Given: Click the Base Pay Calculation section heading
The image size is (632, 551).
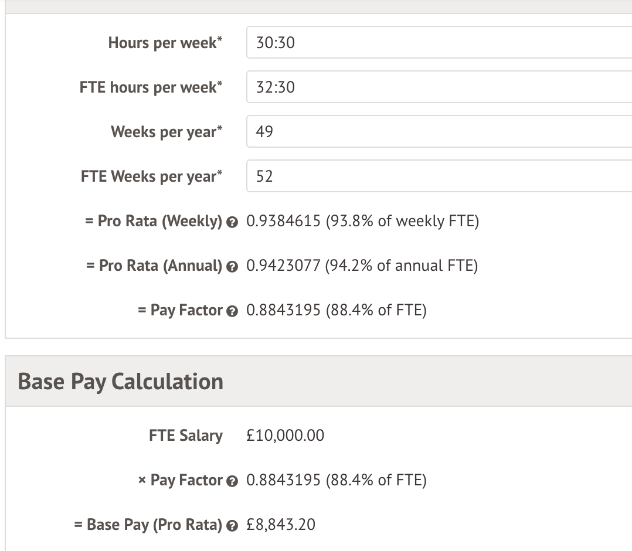Looking at the screenshot, I should (121, 382).
